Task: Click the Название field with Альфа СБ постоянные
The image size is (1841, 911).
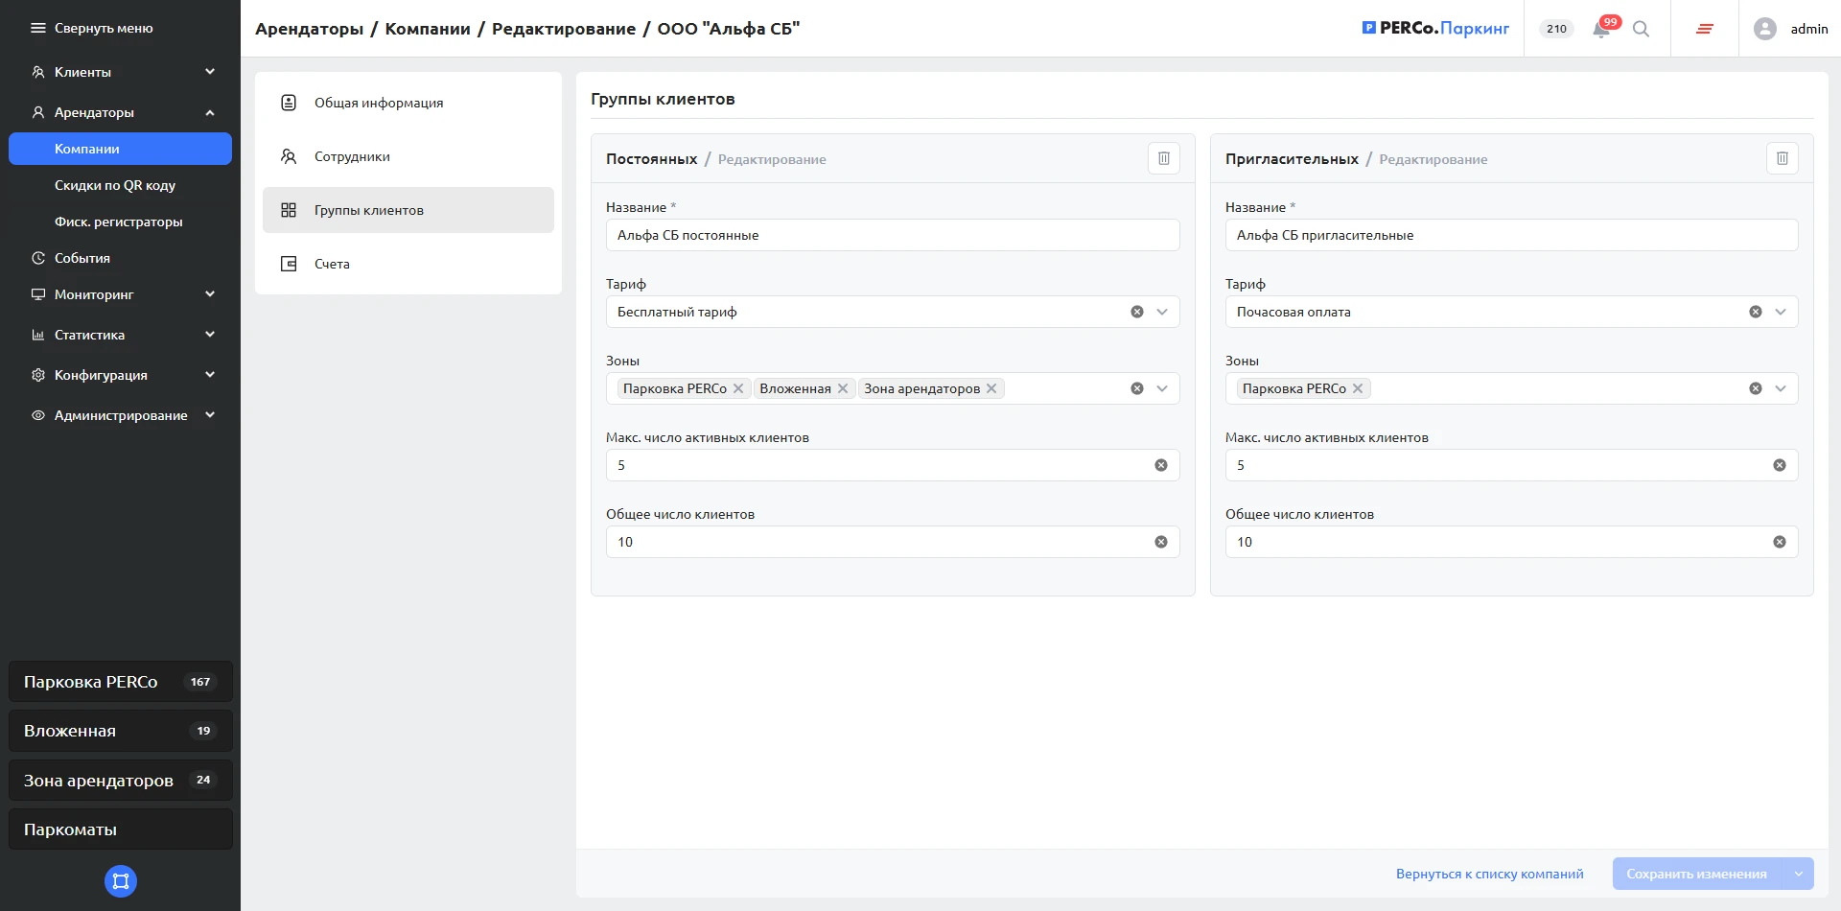Action: 892,235
